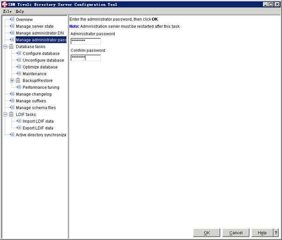
Task: Click the icon beside Maintenance
Action: pos(19,73)
